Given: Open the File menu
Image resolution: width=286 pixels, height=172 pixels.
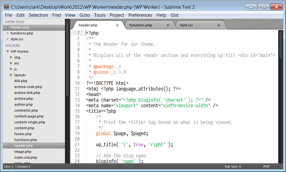Looking at the screenshot, I should 8,15.
